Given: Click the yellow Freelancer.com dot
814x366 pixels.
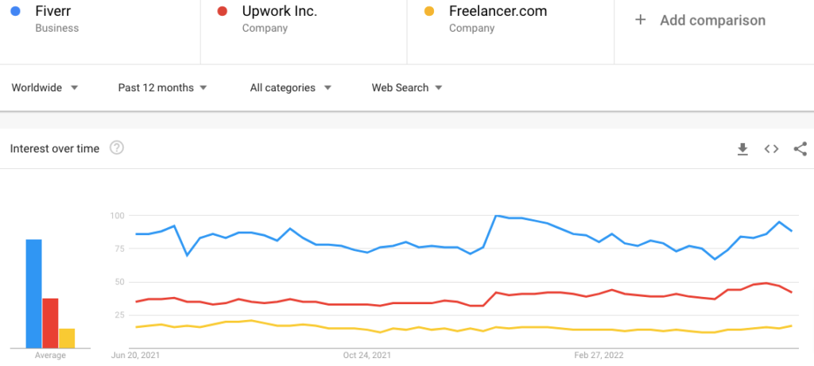Looking at the screenshot, I should click(x=429, y=12).
